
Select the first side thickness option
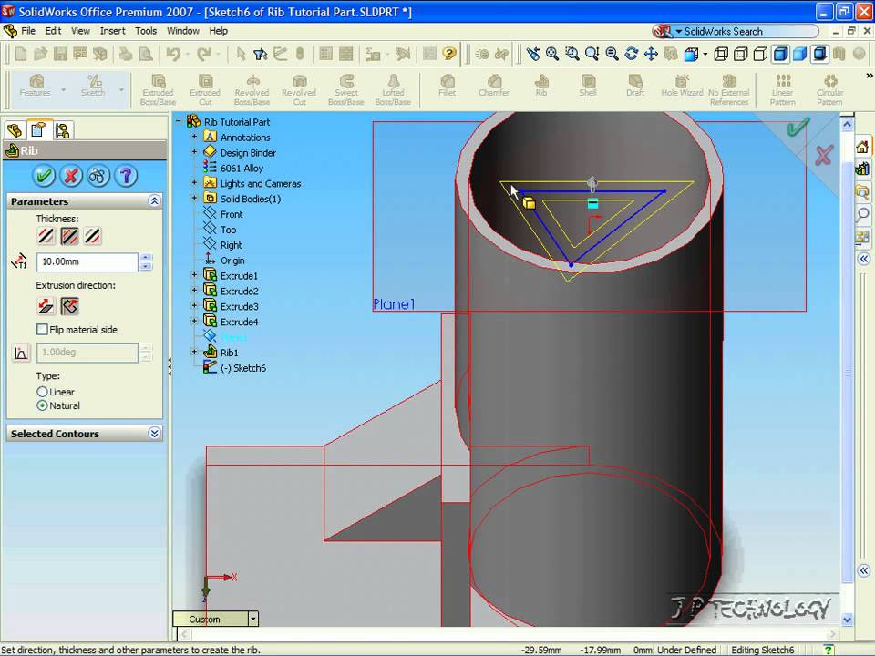46,236
